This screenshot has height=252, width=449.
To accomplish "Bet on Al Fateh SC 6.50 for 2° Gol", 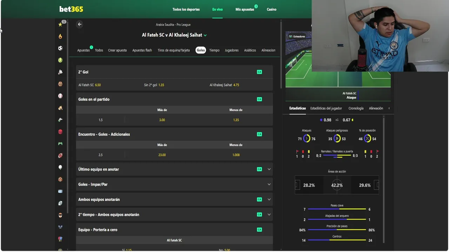I will tap(89, 85).
